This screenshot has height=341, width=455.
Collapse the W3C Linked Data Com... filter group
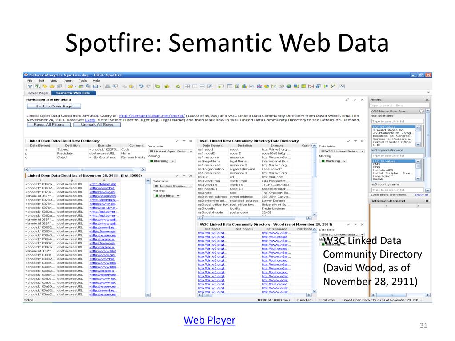(421, 111)
